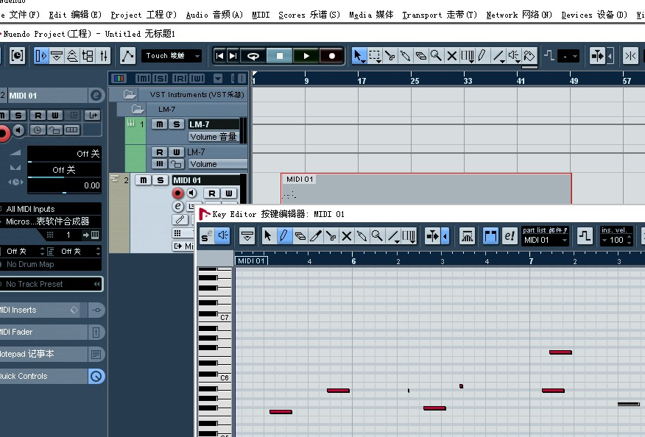645x437 pixels.
Task: Select the Line tool in main toolbar
Action: [498, 55]
